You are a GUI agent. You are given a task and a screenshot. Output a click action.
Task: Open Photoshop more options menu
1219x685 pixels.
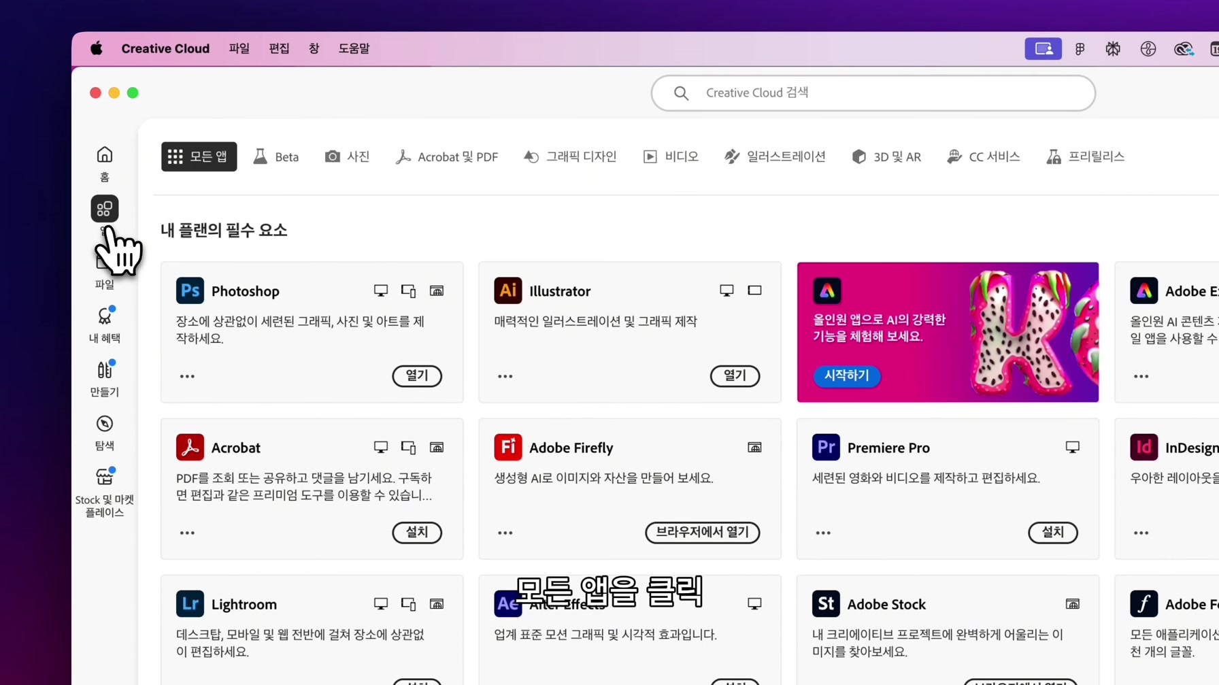pos(187,376)
